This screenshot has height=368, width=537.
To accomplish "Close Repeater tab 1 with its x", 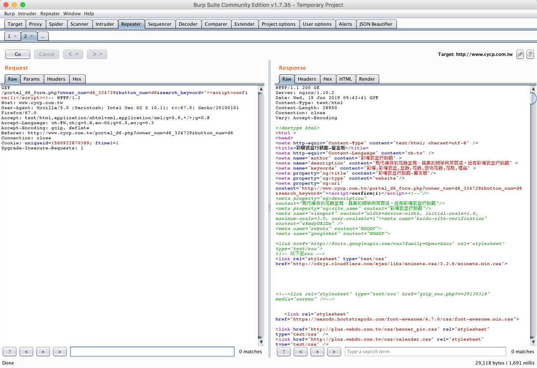I will [16, 37].
